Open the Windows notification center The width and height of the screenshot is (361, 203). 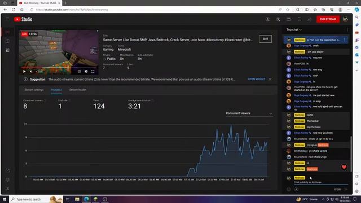point(355,199)
